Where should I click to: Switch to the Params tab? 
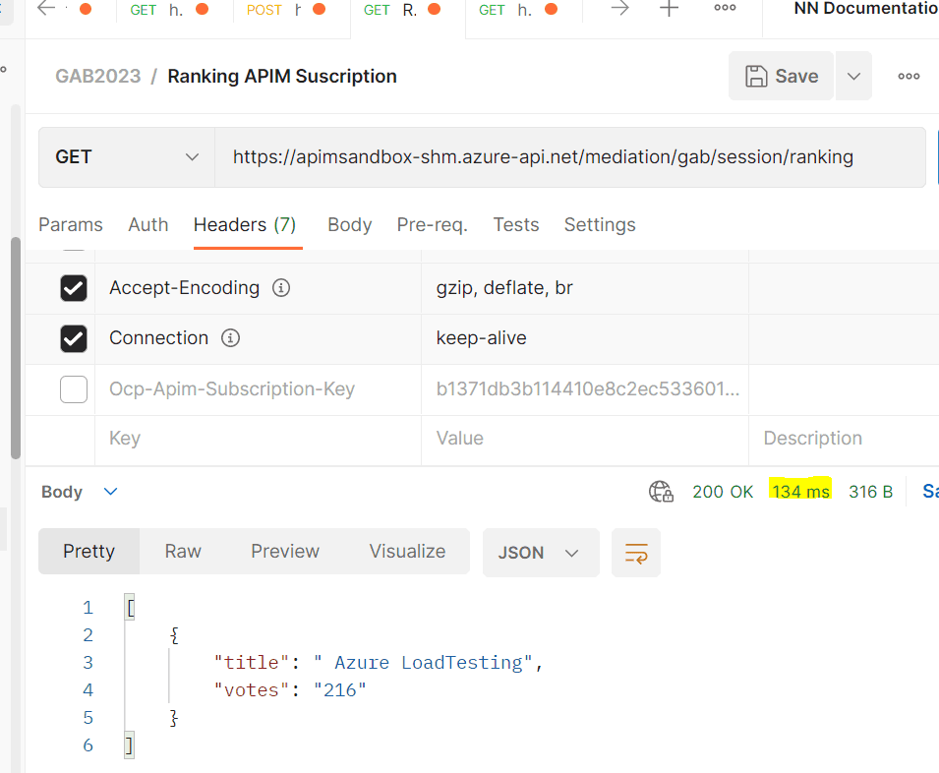tap(71, 225)
